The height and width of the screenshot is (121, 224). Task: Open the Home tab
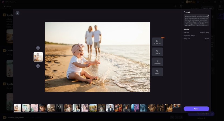click(7, 6)
